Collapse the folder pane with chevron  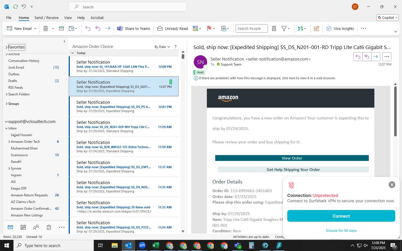[64, 41]
